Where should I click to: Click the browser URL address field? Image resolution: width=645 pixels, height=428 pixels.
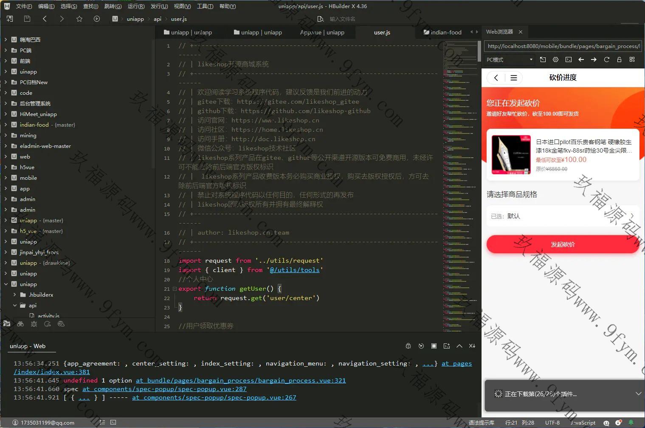coord(563,46)
